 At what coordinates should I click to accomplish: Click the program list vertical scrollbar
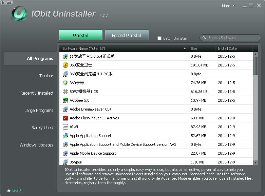click(255, 109)
